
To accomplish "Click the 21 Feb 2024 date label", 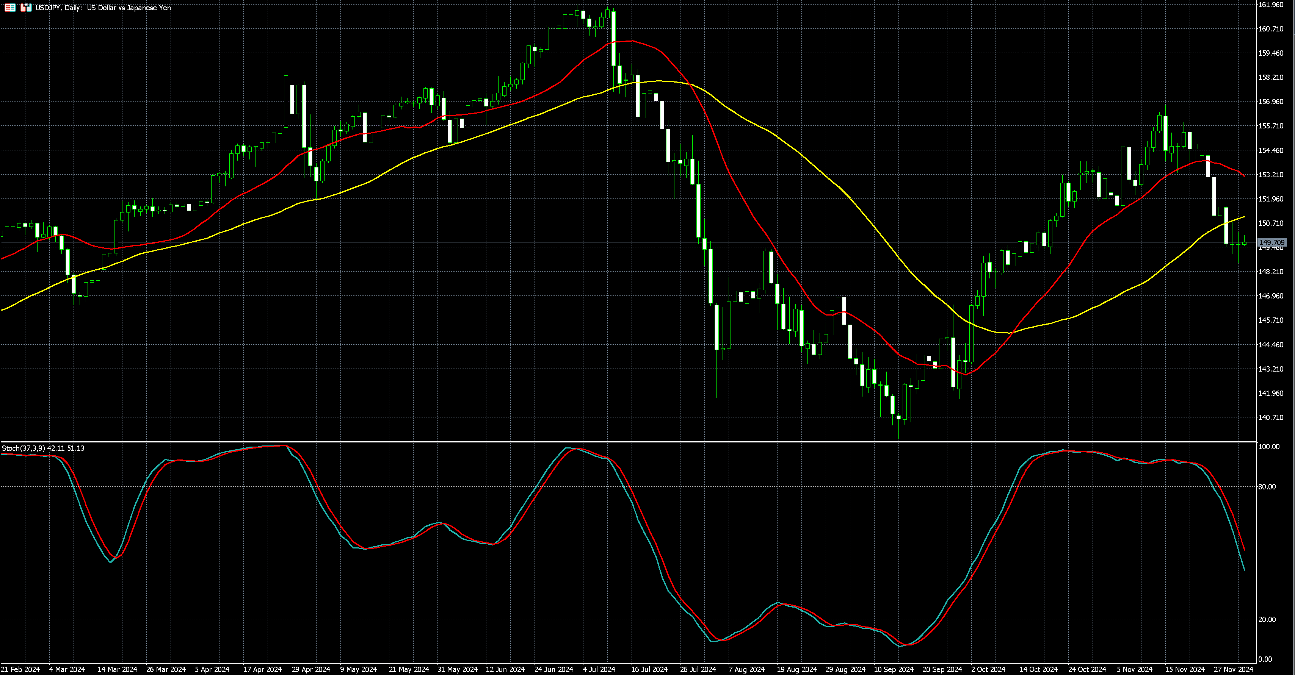I will pos(20,669).
